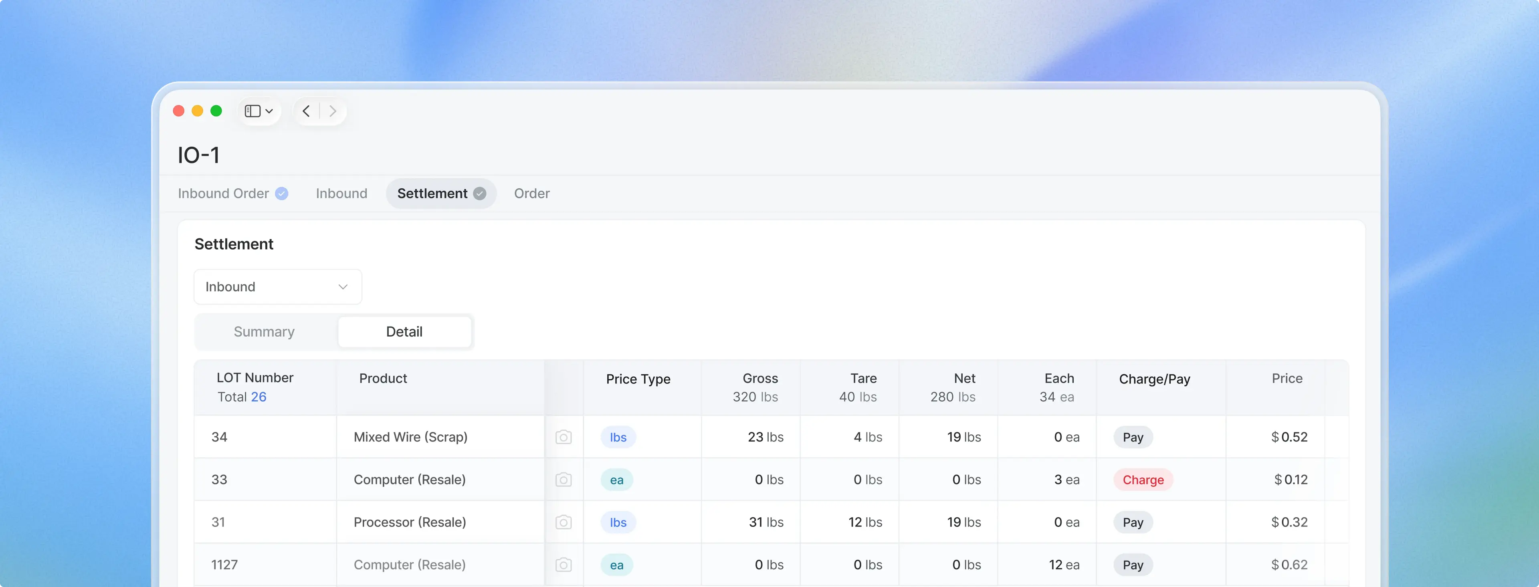Switch to the Summary view
The width and height of the screenshot is (1539, 587).
264,332
